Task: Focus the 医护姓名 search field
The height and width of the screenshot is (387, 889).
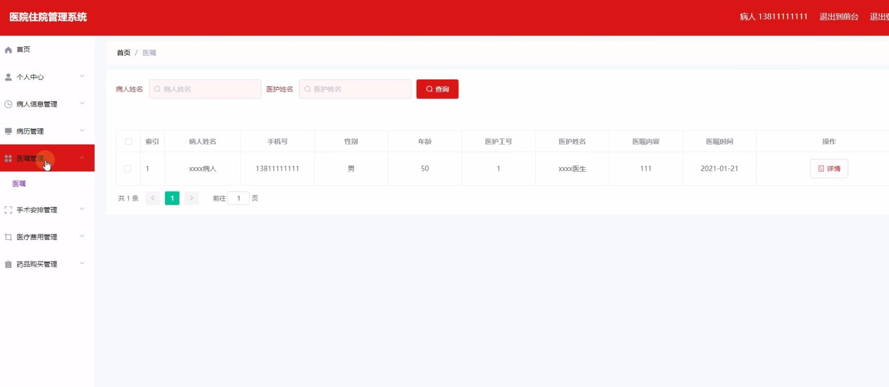Action: click(355, 89)
